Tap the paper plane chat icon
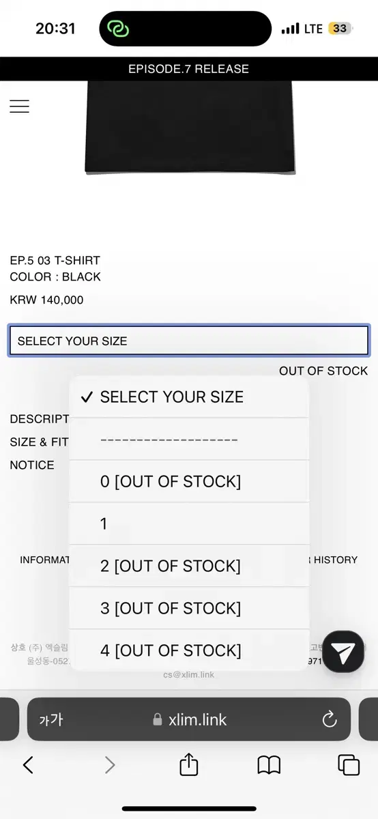The width and height of the screenshot is (378, 819). [x=343, y=653]
